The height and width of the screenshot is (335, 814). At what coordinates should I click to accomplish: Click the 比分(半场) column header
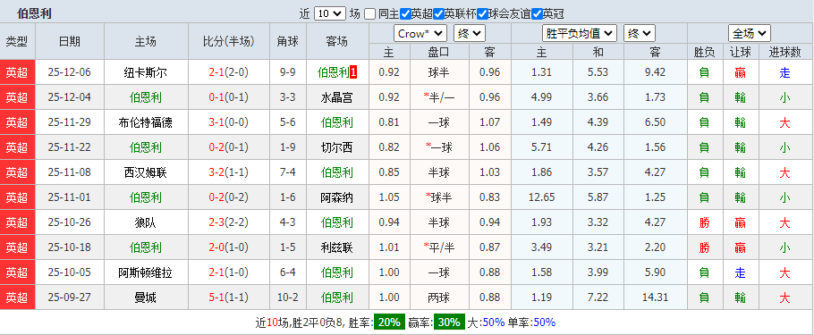click(228, 41)
